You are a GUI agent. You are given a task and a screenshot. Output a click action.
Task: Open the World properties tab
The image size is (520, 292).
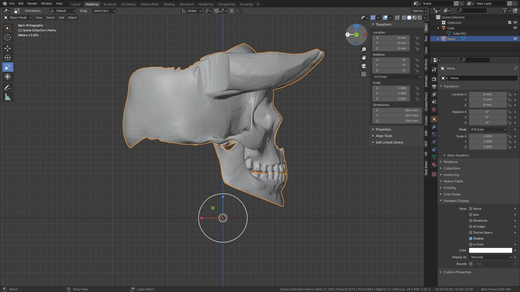click(434, 109)
